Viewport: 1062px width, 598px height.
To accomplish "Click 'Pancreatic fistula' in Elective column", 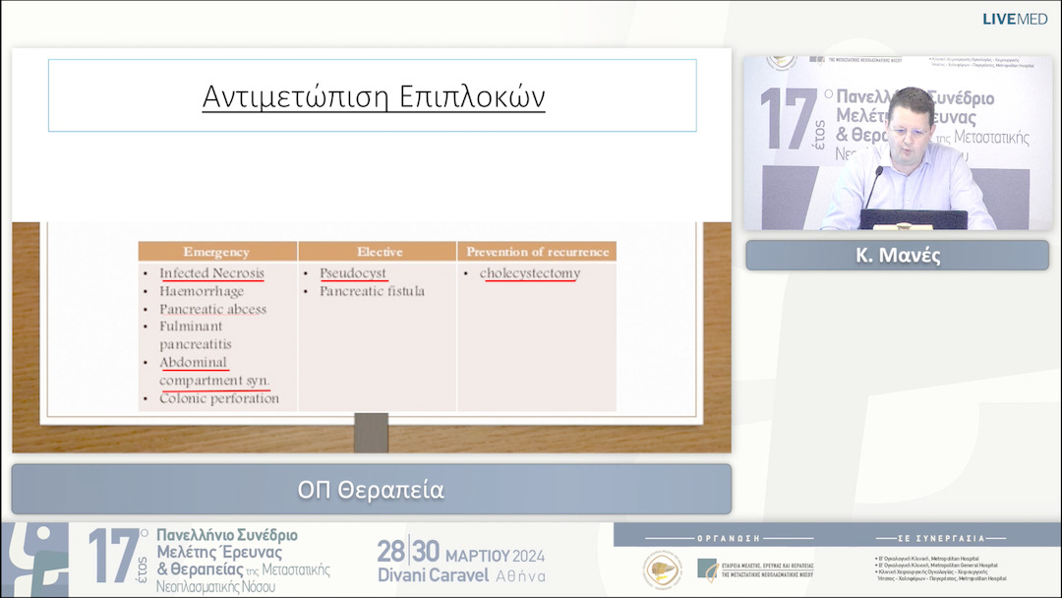I will point(372,291).
